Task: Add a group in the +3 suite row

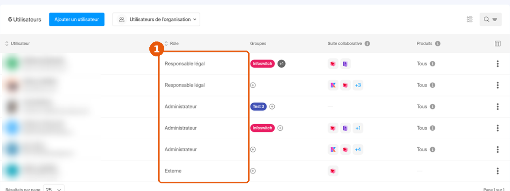Action: 253,85
